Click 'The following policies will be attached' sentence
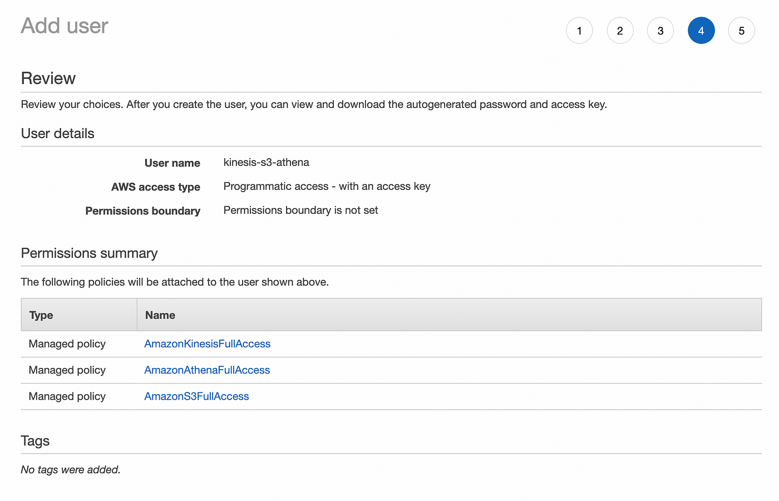Screen dimensions: 779x501 pos(175,282)
